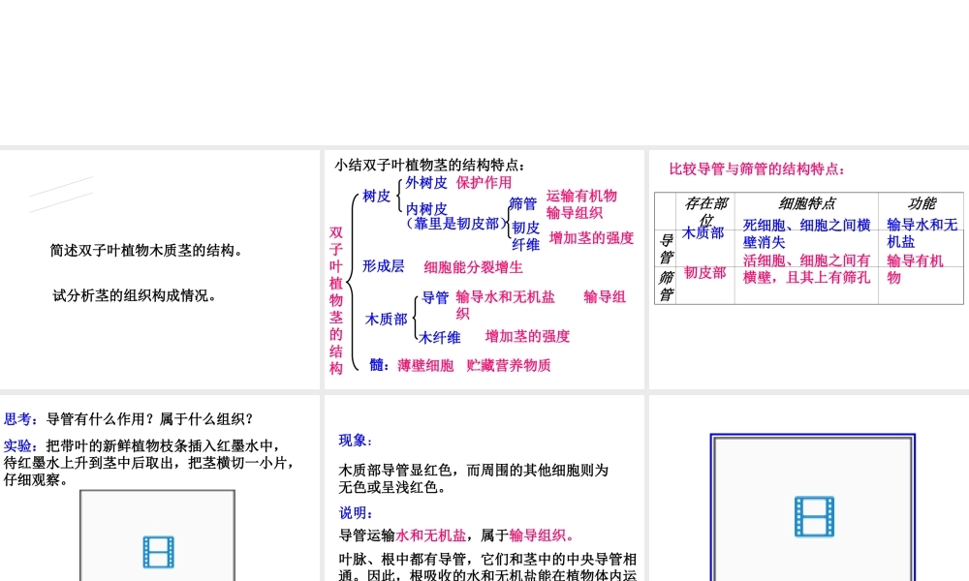Click the 筛管 label in the diagram
This screenshot has height=581, width=969.
tap(523, 203)
